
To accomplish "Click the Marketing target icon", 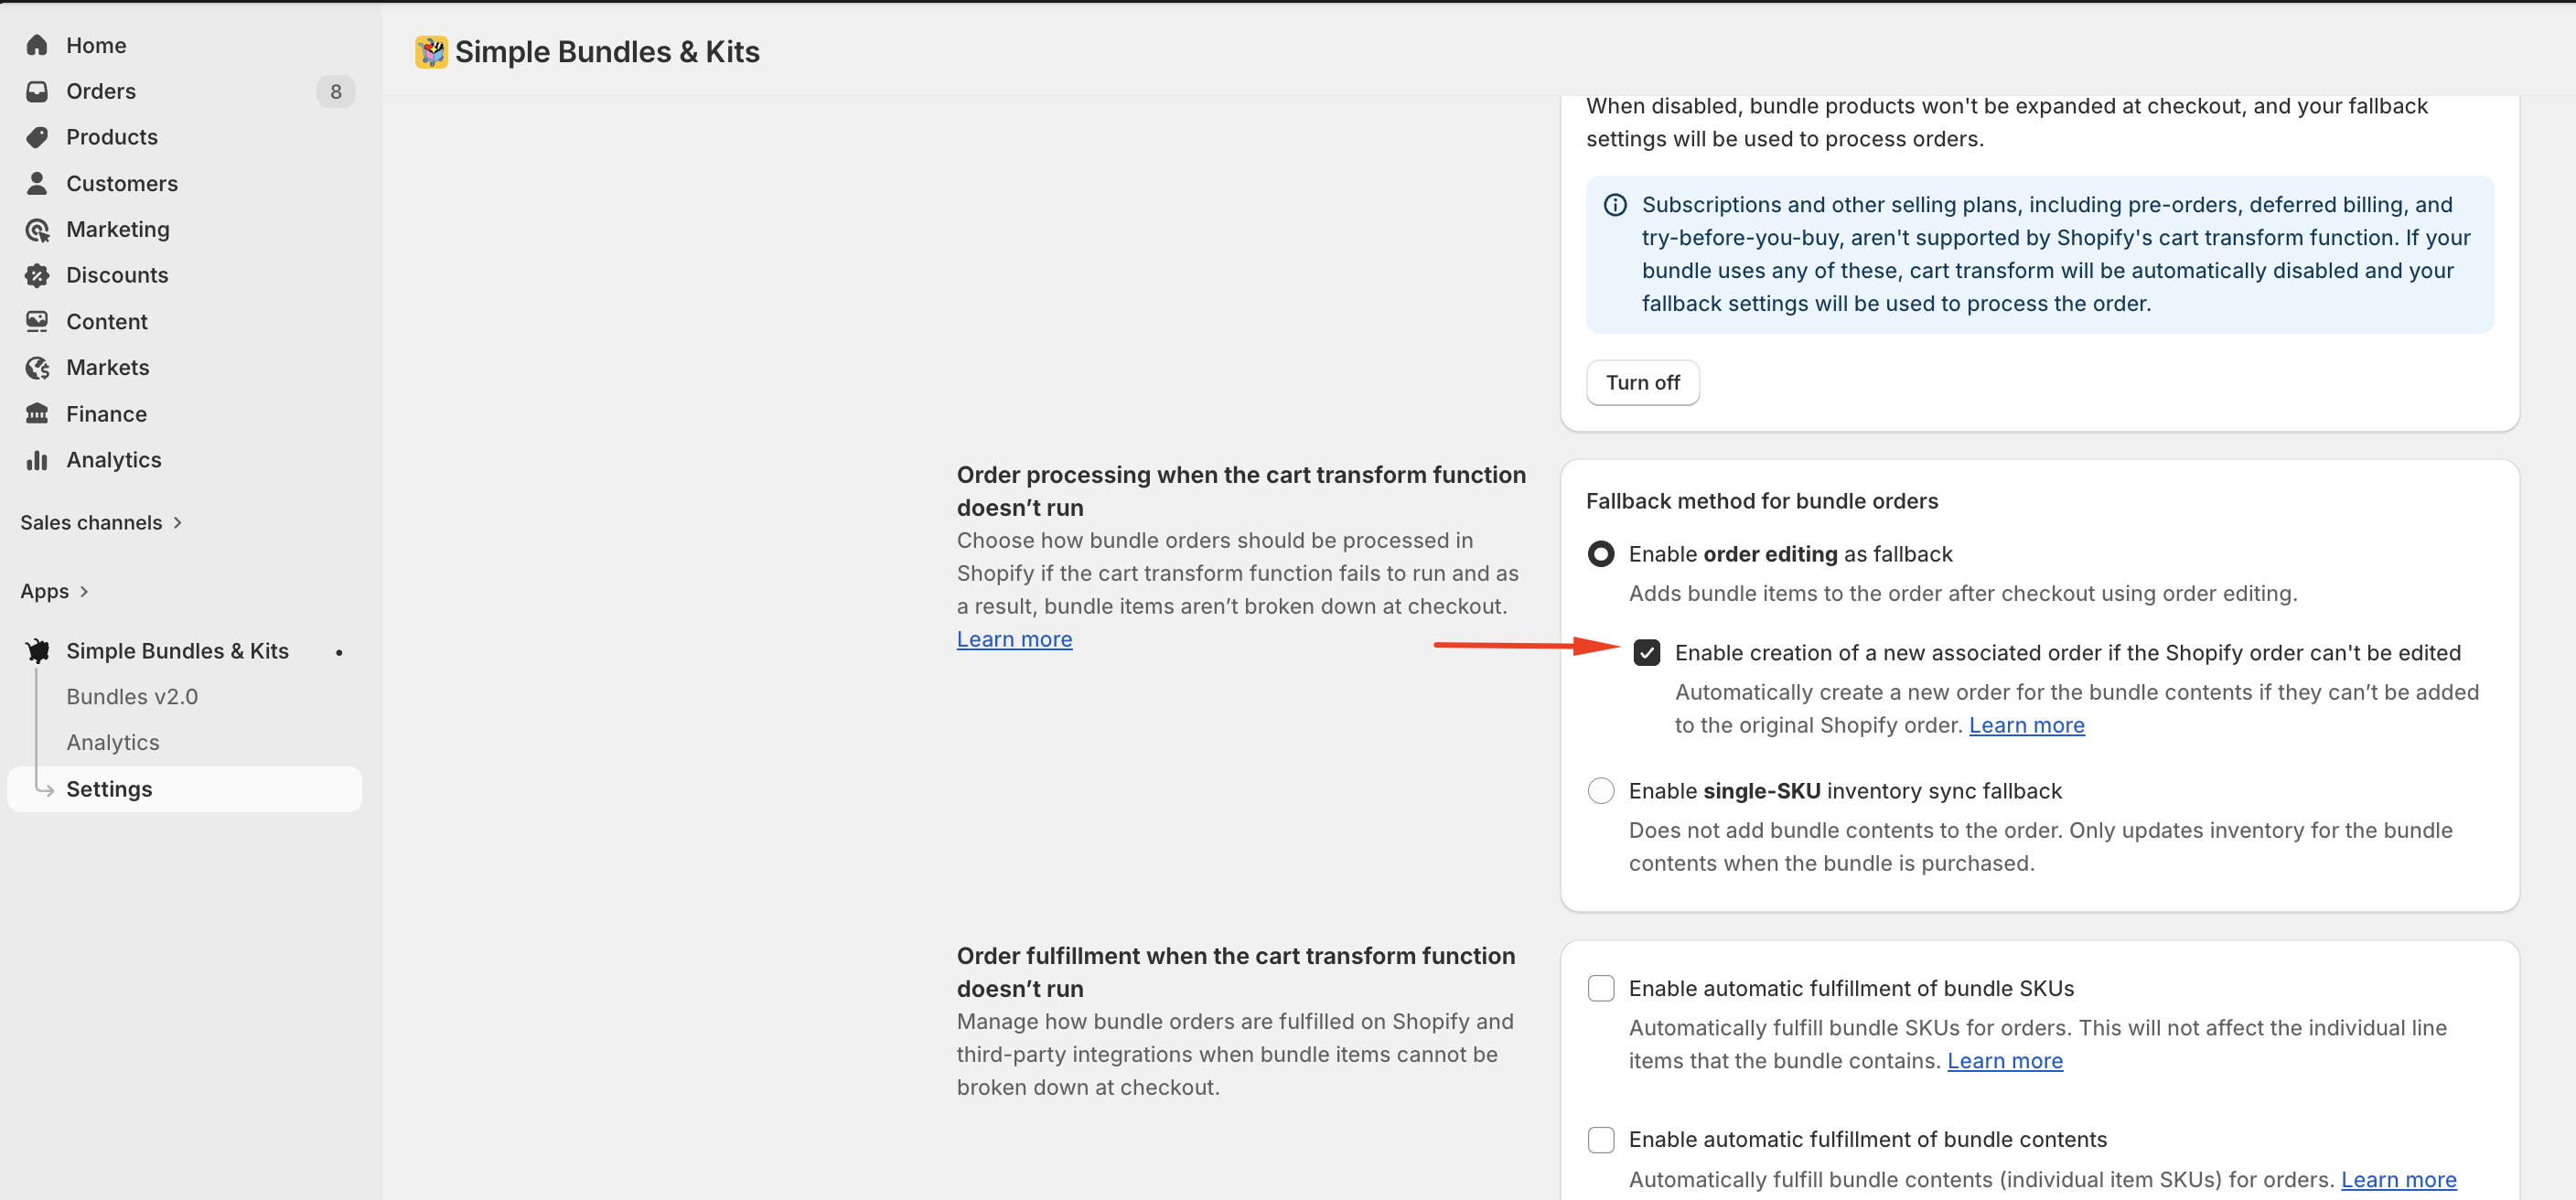I will (x=37, y=230).
